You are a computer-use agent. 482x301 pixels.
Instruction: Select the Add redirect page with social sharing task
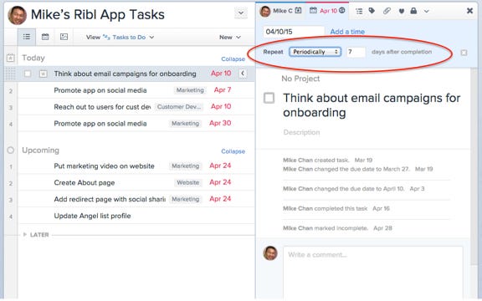coord(110,199)
